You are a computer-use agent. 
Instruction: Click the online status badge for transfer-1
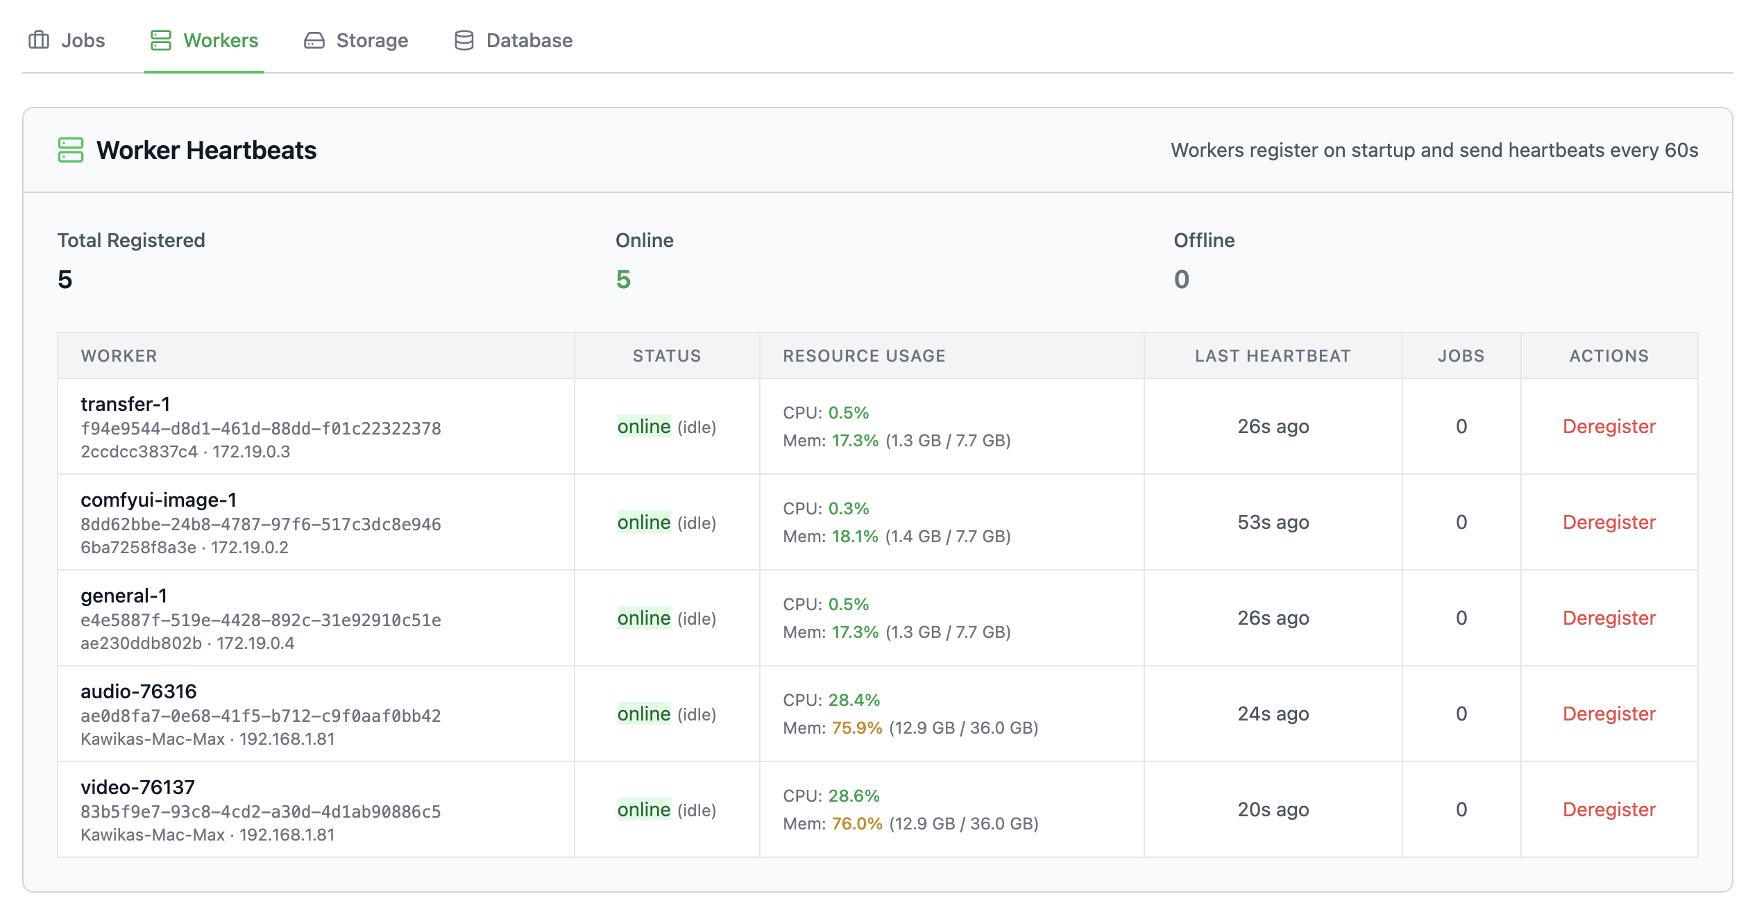[x=643, y=426]
